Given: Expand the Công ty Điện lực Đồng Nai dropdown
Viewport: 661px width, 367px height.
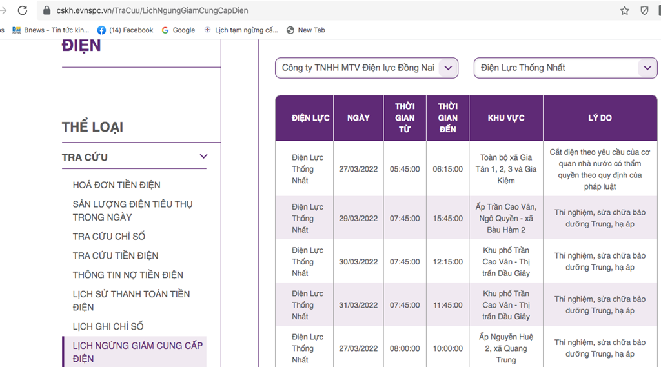Looking at the screenshot, I should pos(367,68).
